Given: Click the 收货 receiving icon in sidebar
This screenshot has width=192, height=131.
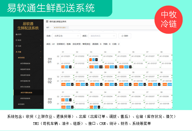Looking at the screenshot, I should click(x=17, y=40).
